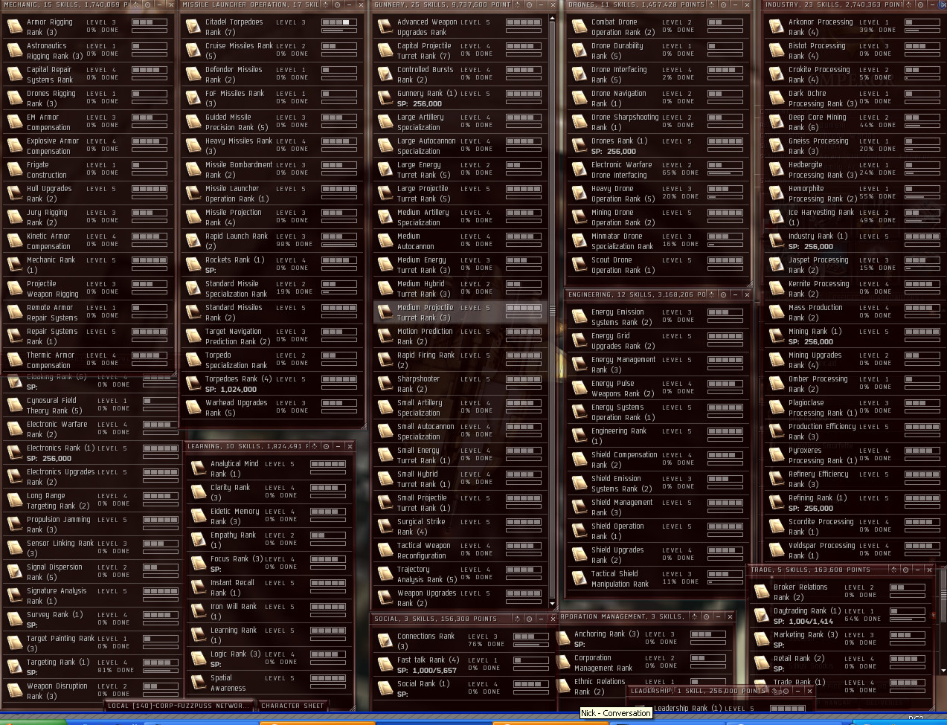Screen dimensions: 947x725
Task: Select the Target Painting Rank skill row
Action: click(91, 643)
